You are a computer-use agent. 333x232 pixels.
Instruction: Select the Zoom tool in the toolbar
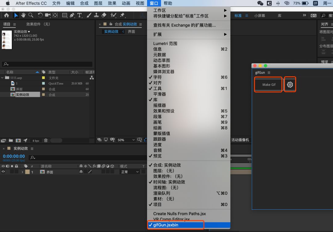click(30, 15)
